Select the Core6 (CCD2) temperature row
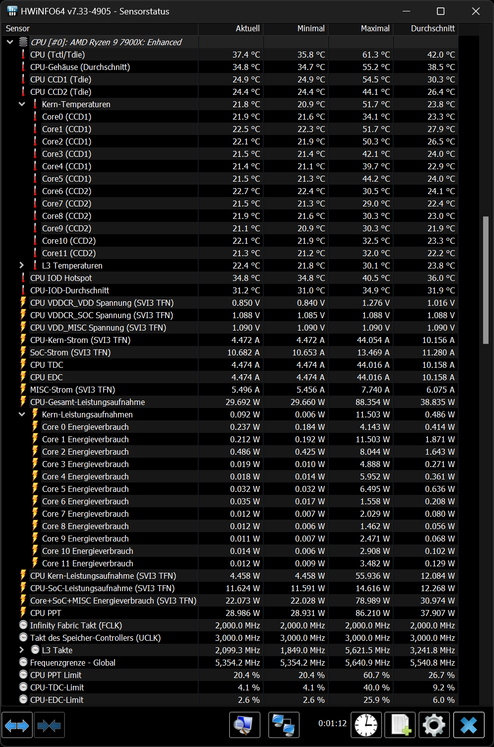 tap(230, 191)
